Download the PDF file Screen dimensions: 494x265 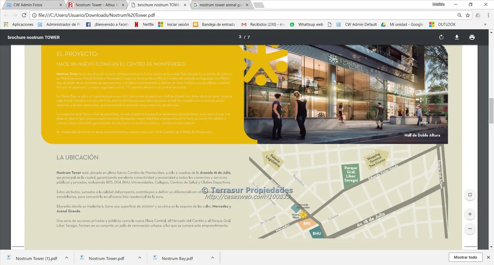tap(457, 37)
